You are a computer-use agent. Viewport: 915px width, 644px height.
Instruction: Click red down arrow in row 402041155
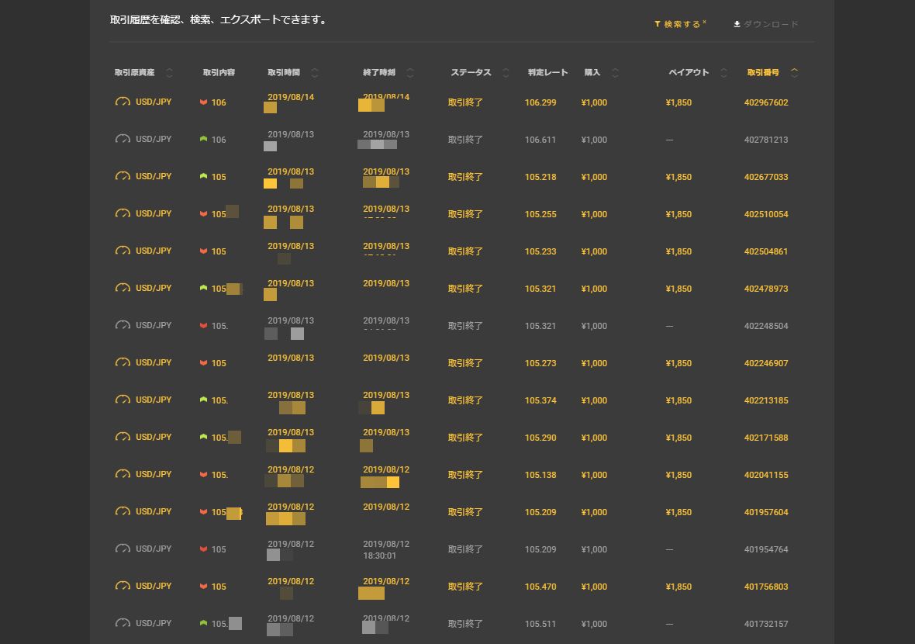pos(204,475)
